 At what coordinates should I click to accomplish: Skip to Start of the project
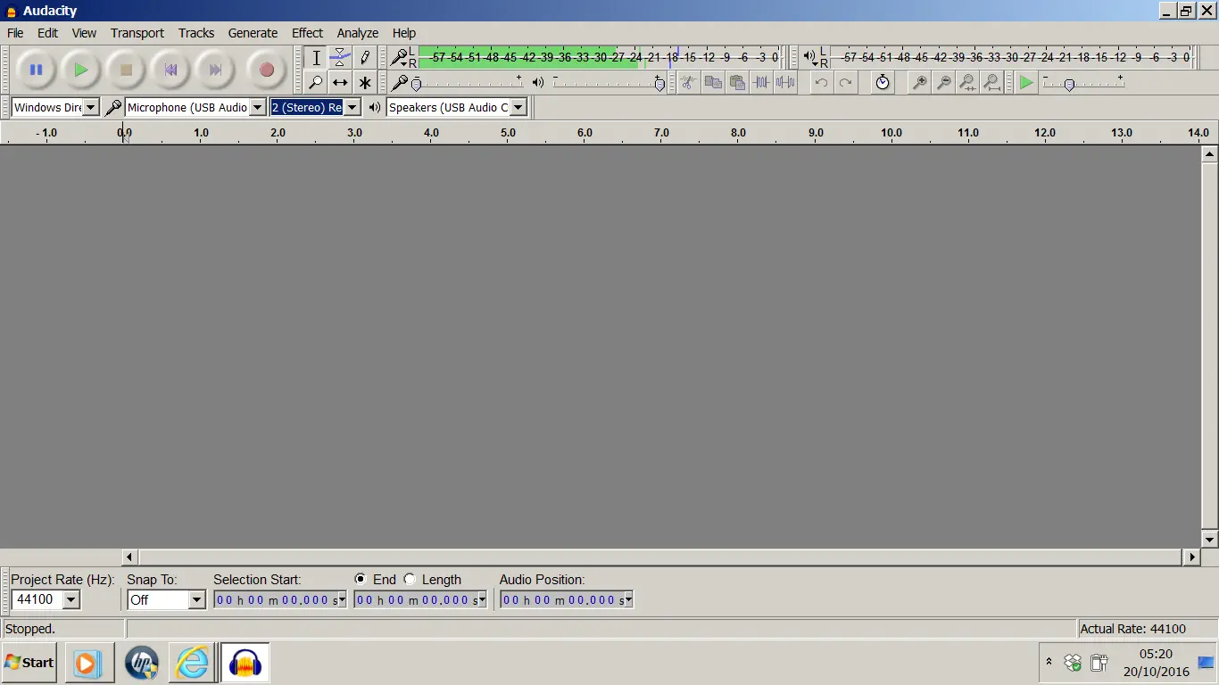170,70
